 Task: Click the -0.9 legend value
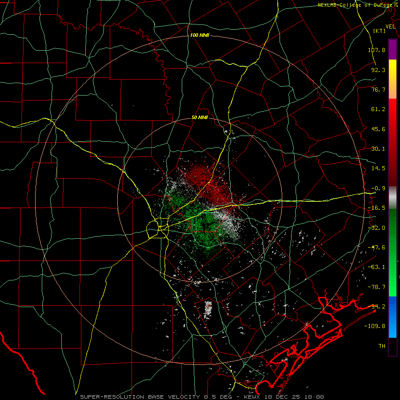378,188
